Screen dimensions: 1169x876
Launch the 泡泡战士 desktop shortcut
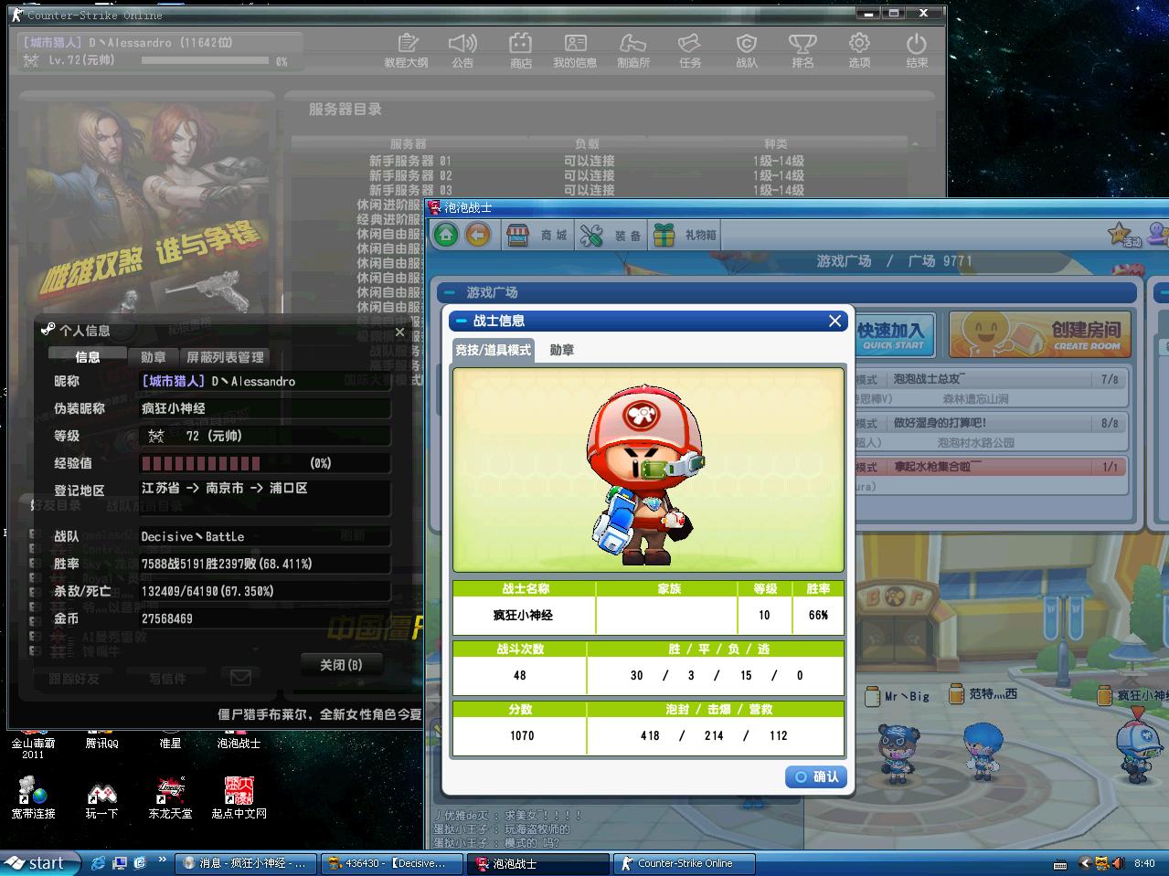[239, 738]
